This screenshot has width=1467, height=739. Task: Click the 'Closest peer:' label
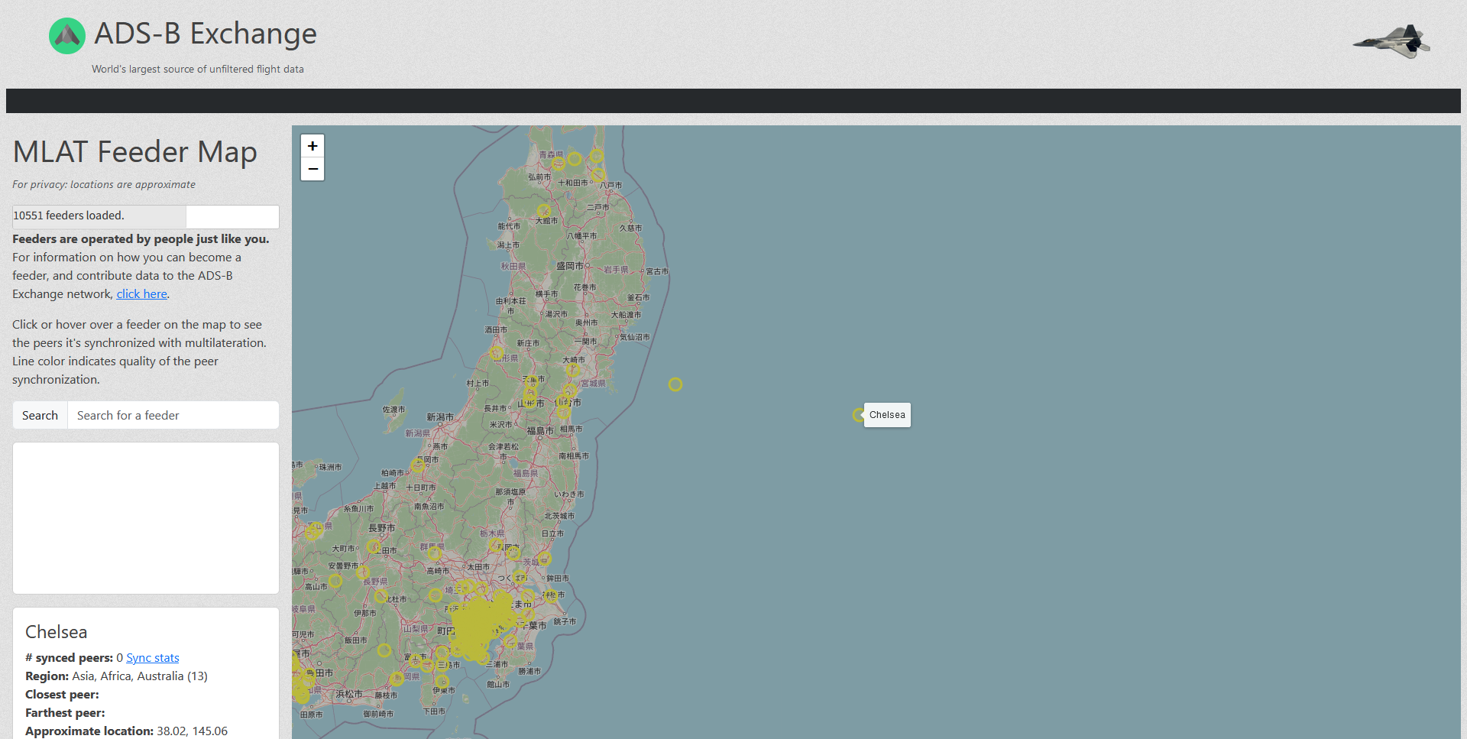62,694
